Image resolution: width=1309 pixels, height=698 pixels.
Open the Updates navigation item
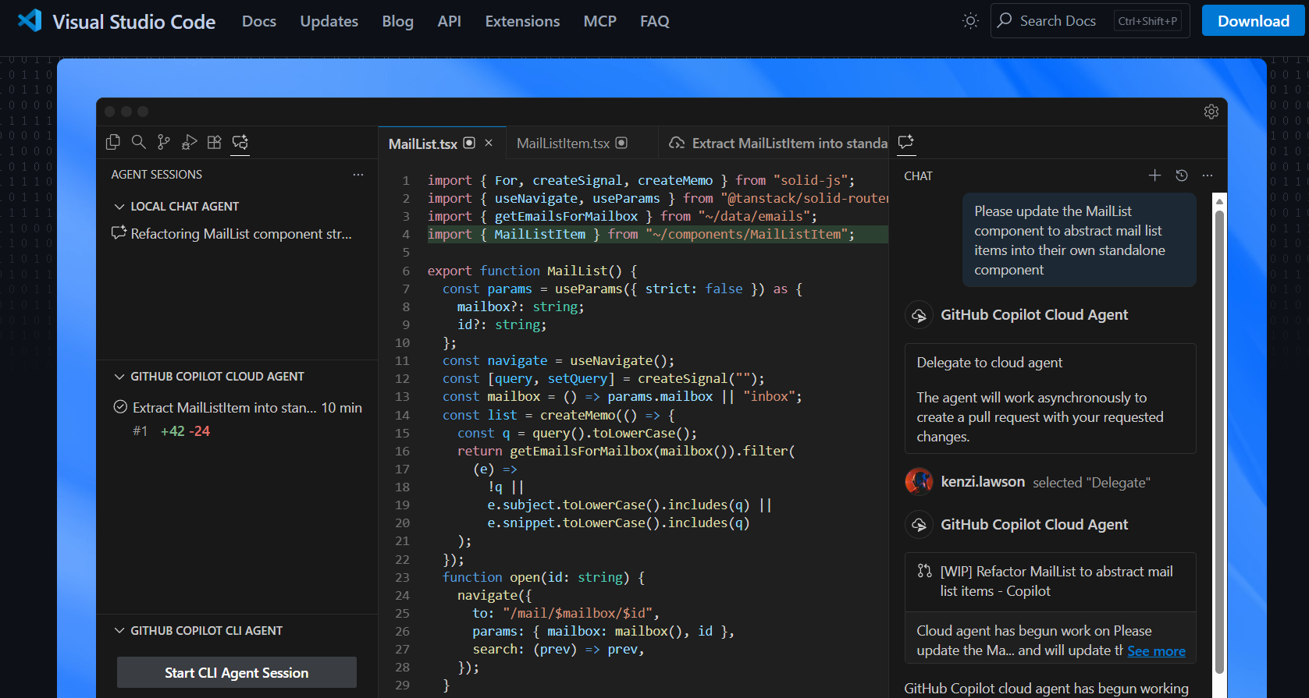click(x=329, y=21)
